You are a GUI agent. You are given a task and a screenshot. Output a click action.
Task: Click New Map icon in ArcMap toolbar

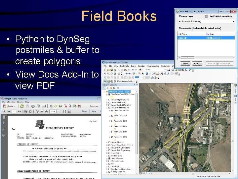105,70
